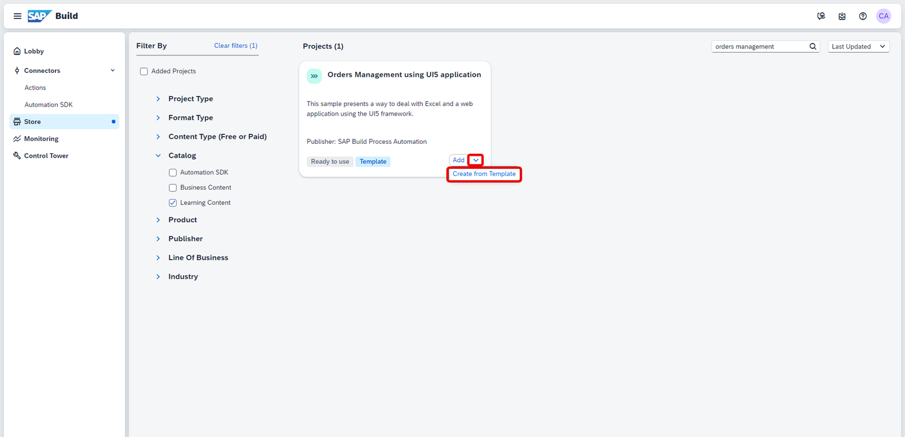Click the Add button on project card
The height and width of the screenshot is (437, 905).
coord(459,160)
